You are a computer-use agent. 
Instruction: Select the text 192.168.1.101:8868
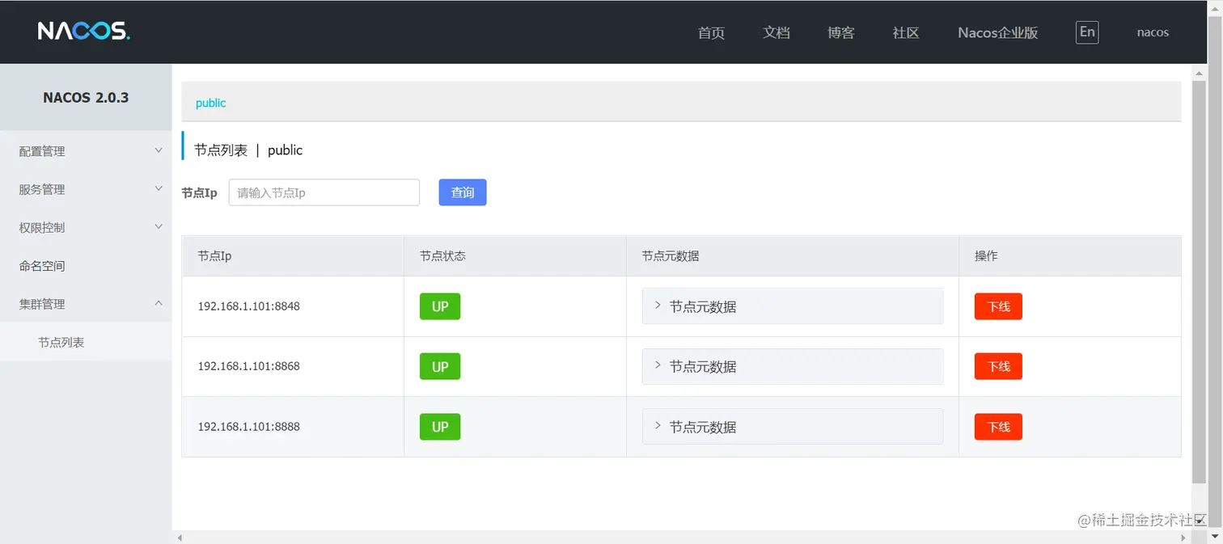tap(248, 366)
